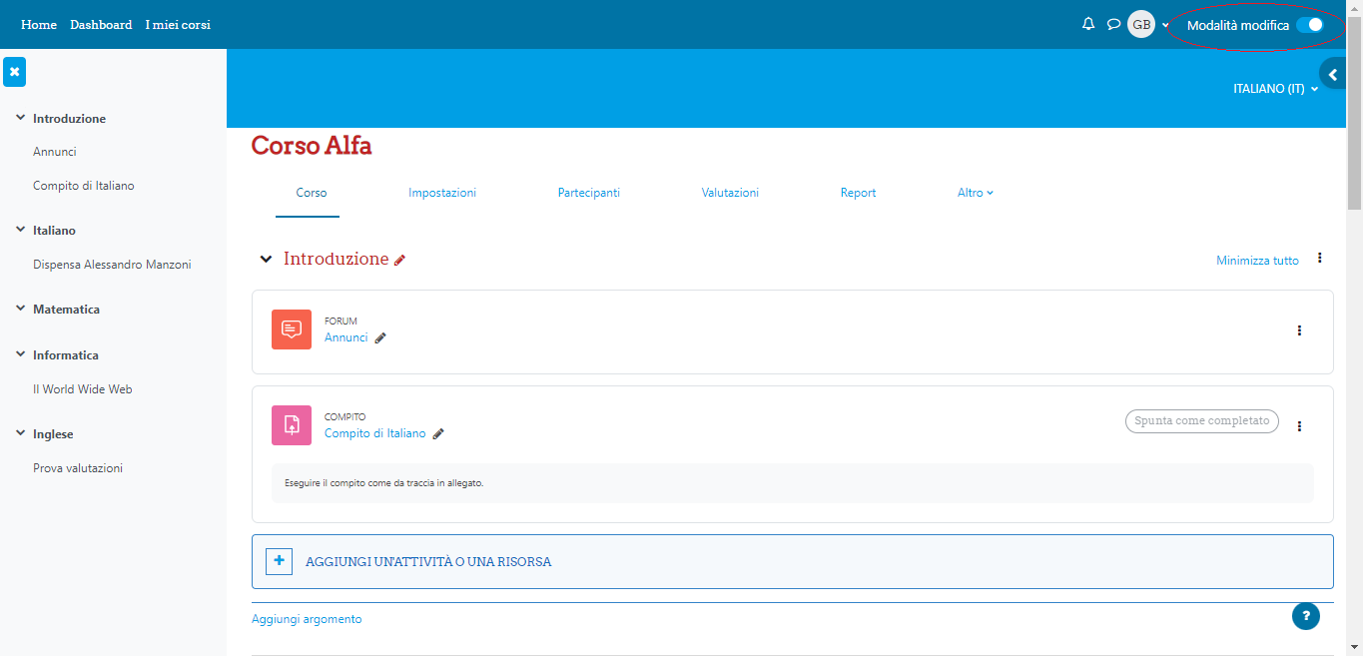This screenshot has width=1363, height=656.
Task: Edit the Introduzione section title pencil
Action: [x=400, y=260]
